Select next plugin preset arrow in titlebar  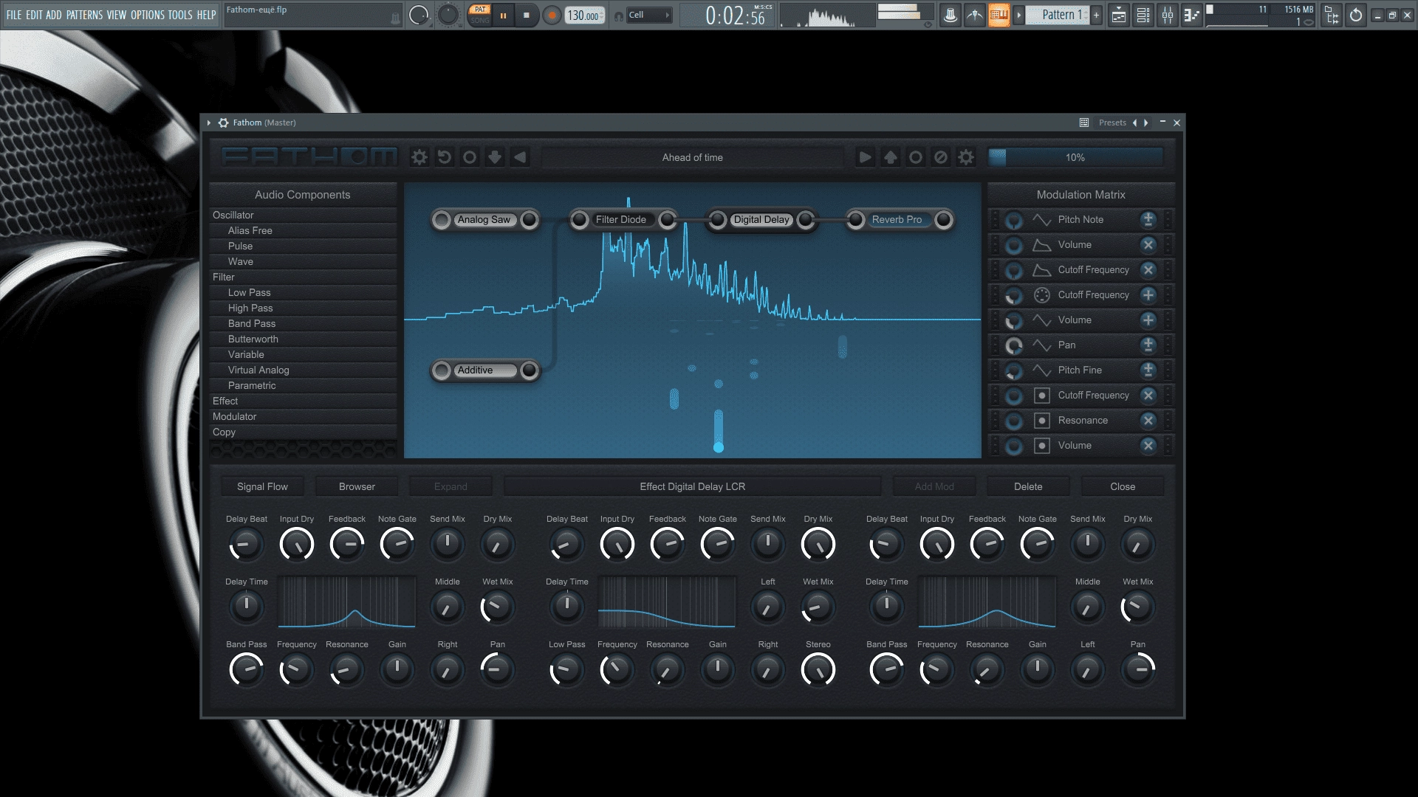click(1146, 123)
